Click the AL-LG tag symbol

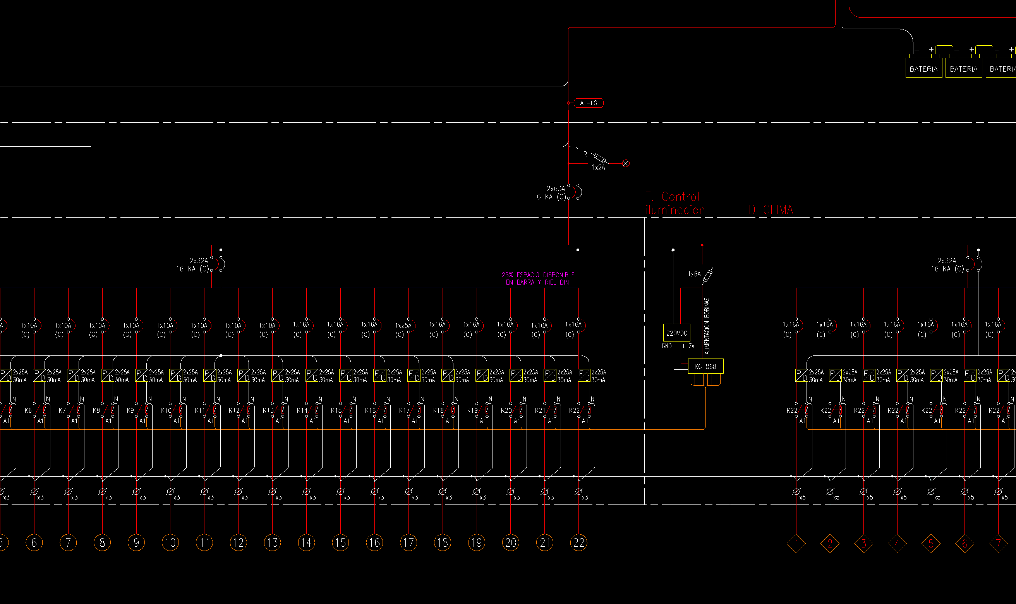(588, 103)
